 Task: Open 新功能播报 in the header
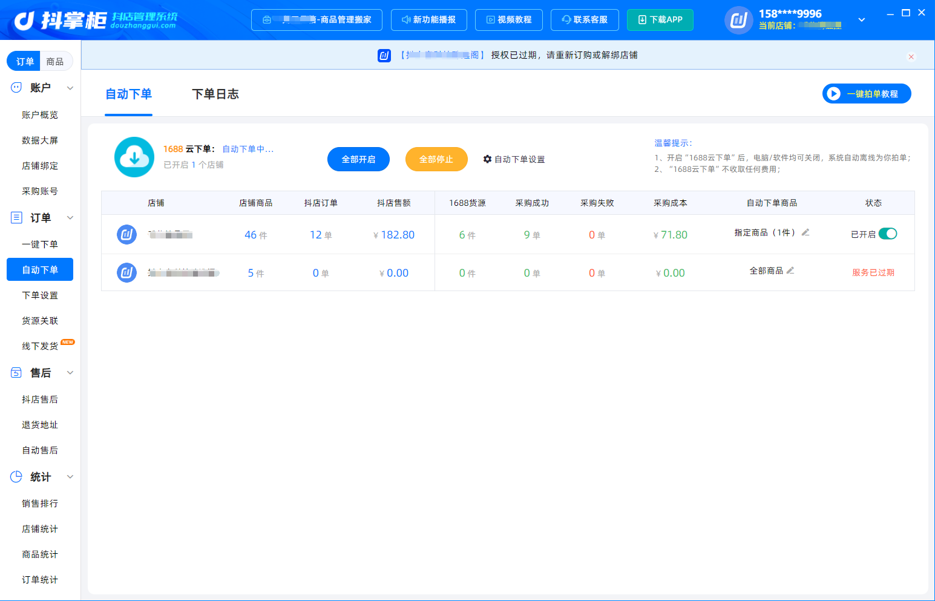coord(428,20)
